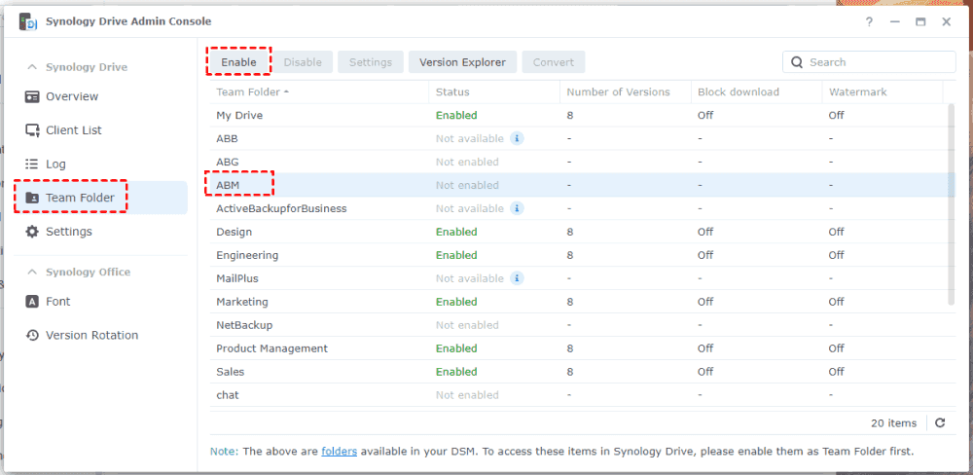The height and width of the screenshot is (475, 973).
Task: Click the Status column header
Action: [494, 91]
